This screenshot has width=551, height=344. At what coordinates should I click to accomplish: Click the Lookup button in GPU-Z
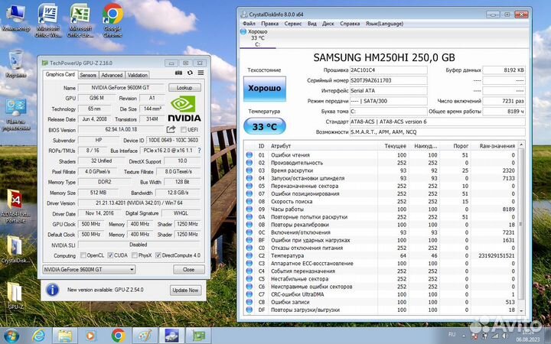click(x=184, y=87)
